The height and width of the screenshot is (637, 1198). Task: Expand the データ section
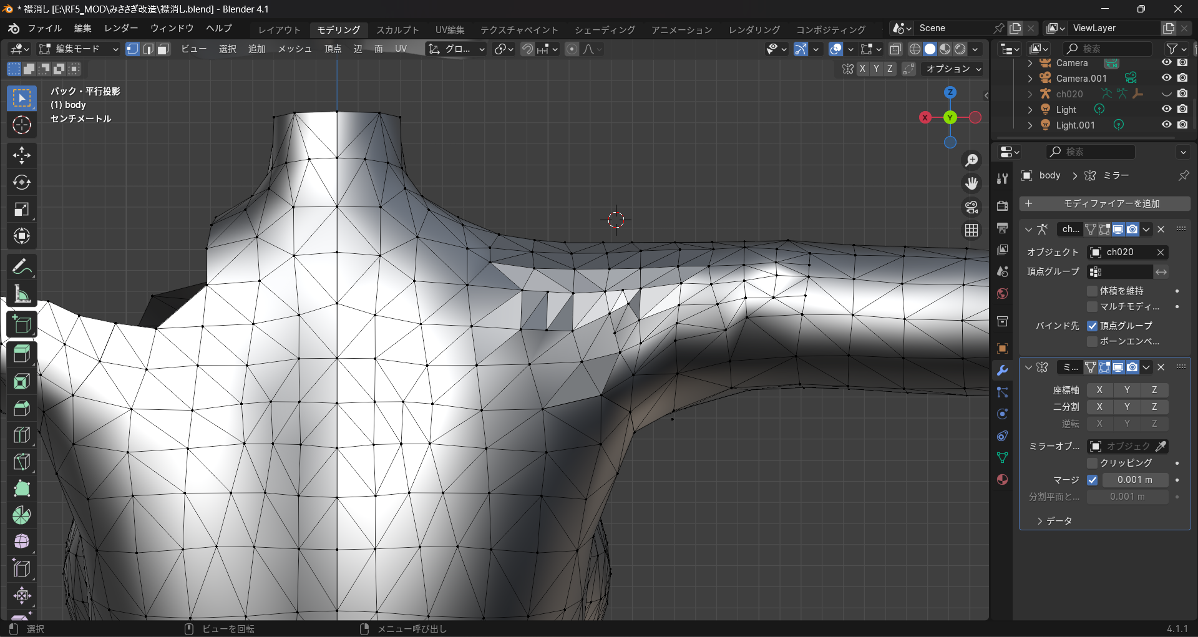[1054, 521]
